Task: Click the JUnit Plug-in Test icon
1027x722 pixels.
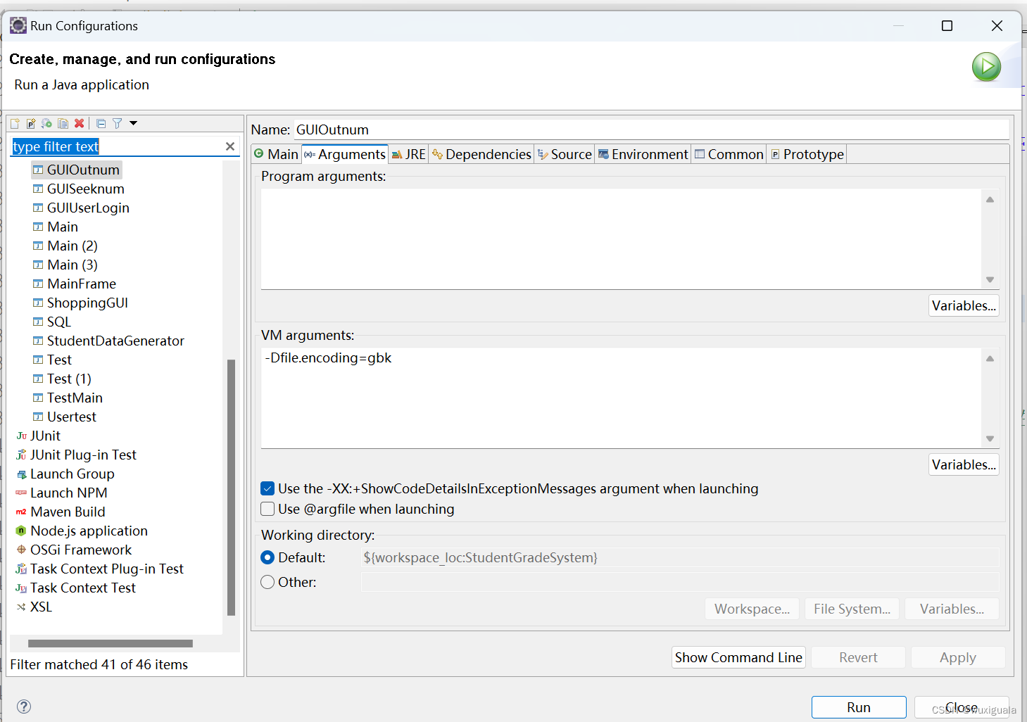Action: tap(21, 455)
